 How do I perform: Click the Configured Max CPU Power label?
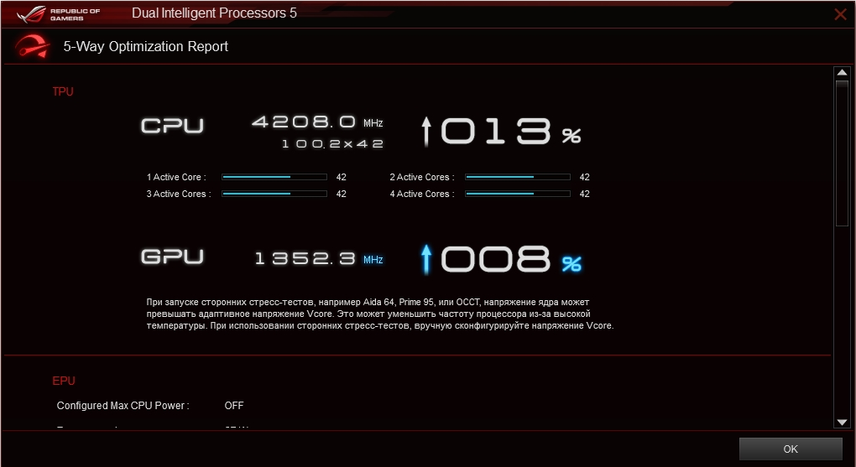point(123,405)
